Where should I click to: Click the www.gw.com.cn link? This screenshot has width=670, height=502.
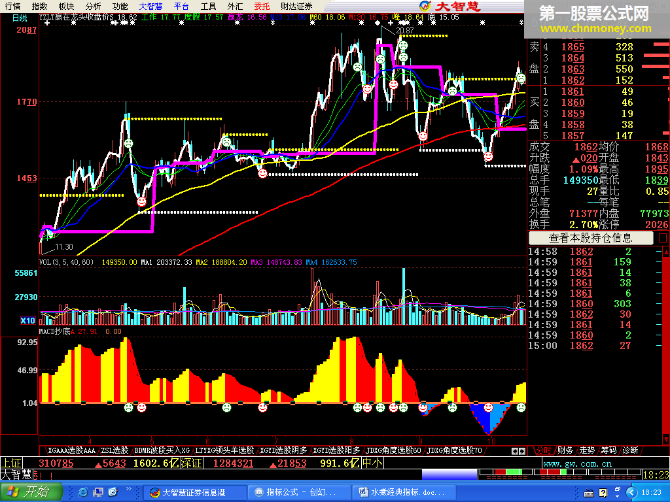[x=577, y=463]
